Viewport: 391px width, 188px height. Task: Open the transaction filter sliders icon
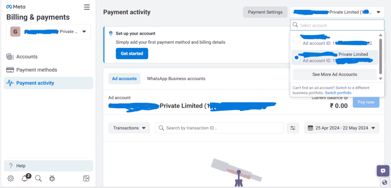pos(293,128)
